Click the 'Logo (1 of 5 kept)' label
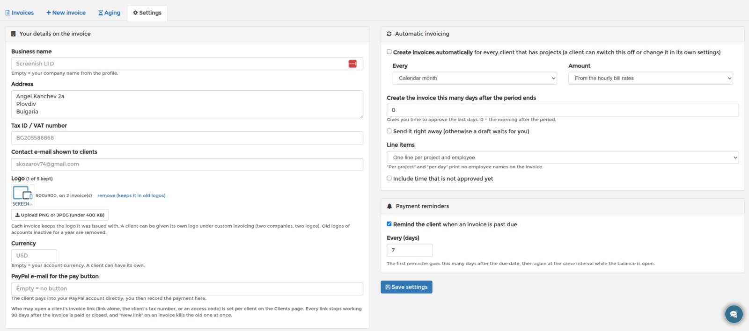The image size is (749, 331). pos(32,179)
